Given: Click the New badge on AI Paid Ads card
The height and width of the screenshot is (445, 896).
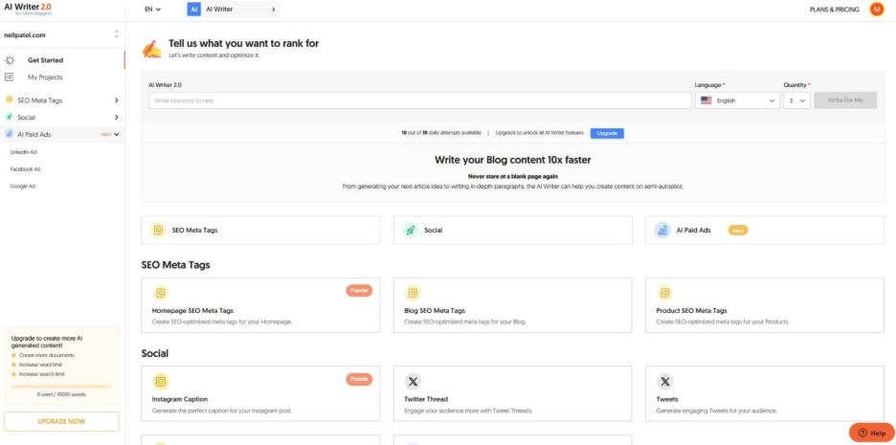Looking at the screenshot, I should [738, 231].
